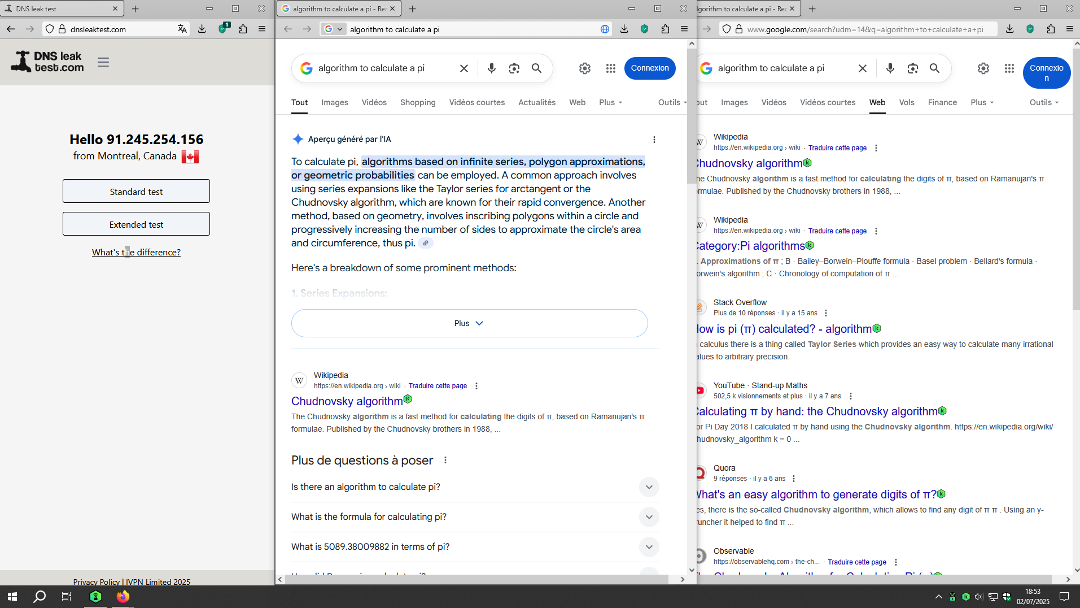This screenshot has height=608, width=1080.
Task: Click the Connexion button in the middle window
Action: click(650, 68)
